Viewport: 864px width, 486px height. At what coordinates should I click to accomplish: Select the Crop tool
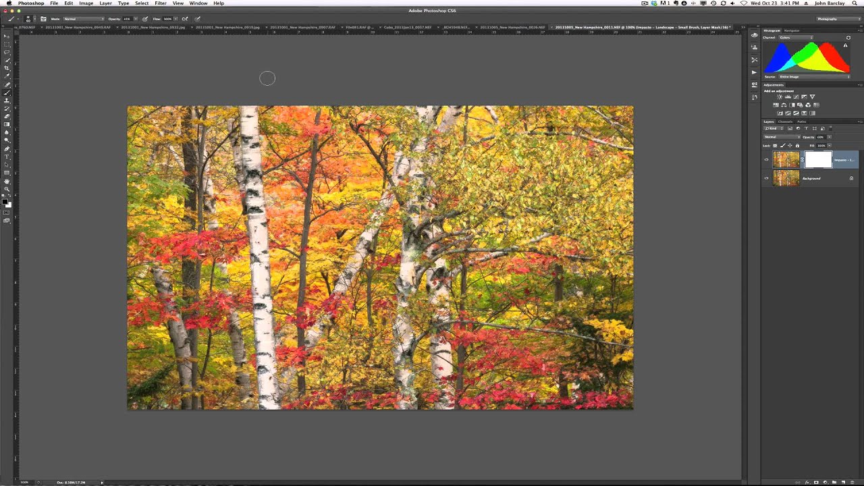point(6,68)
